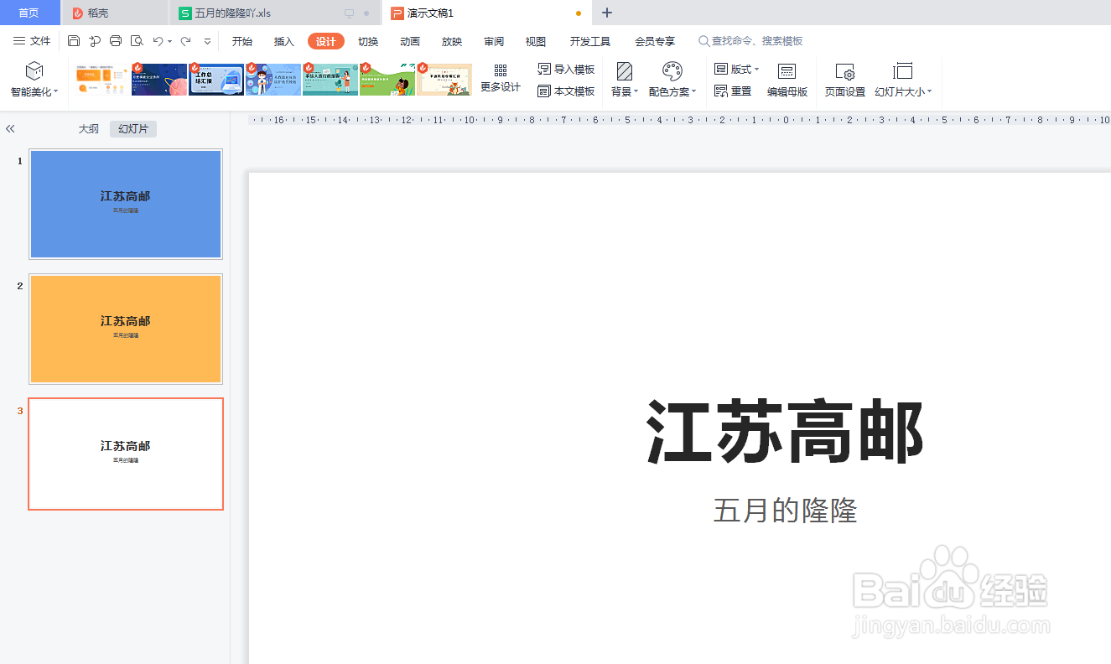
Task: Click the monitor icon on xls tab
Action: 349,13
